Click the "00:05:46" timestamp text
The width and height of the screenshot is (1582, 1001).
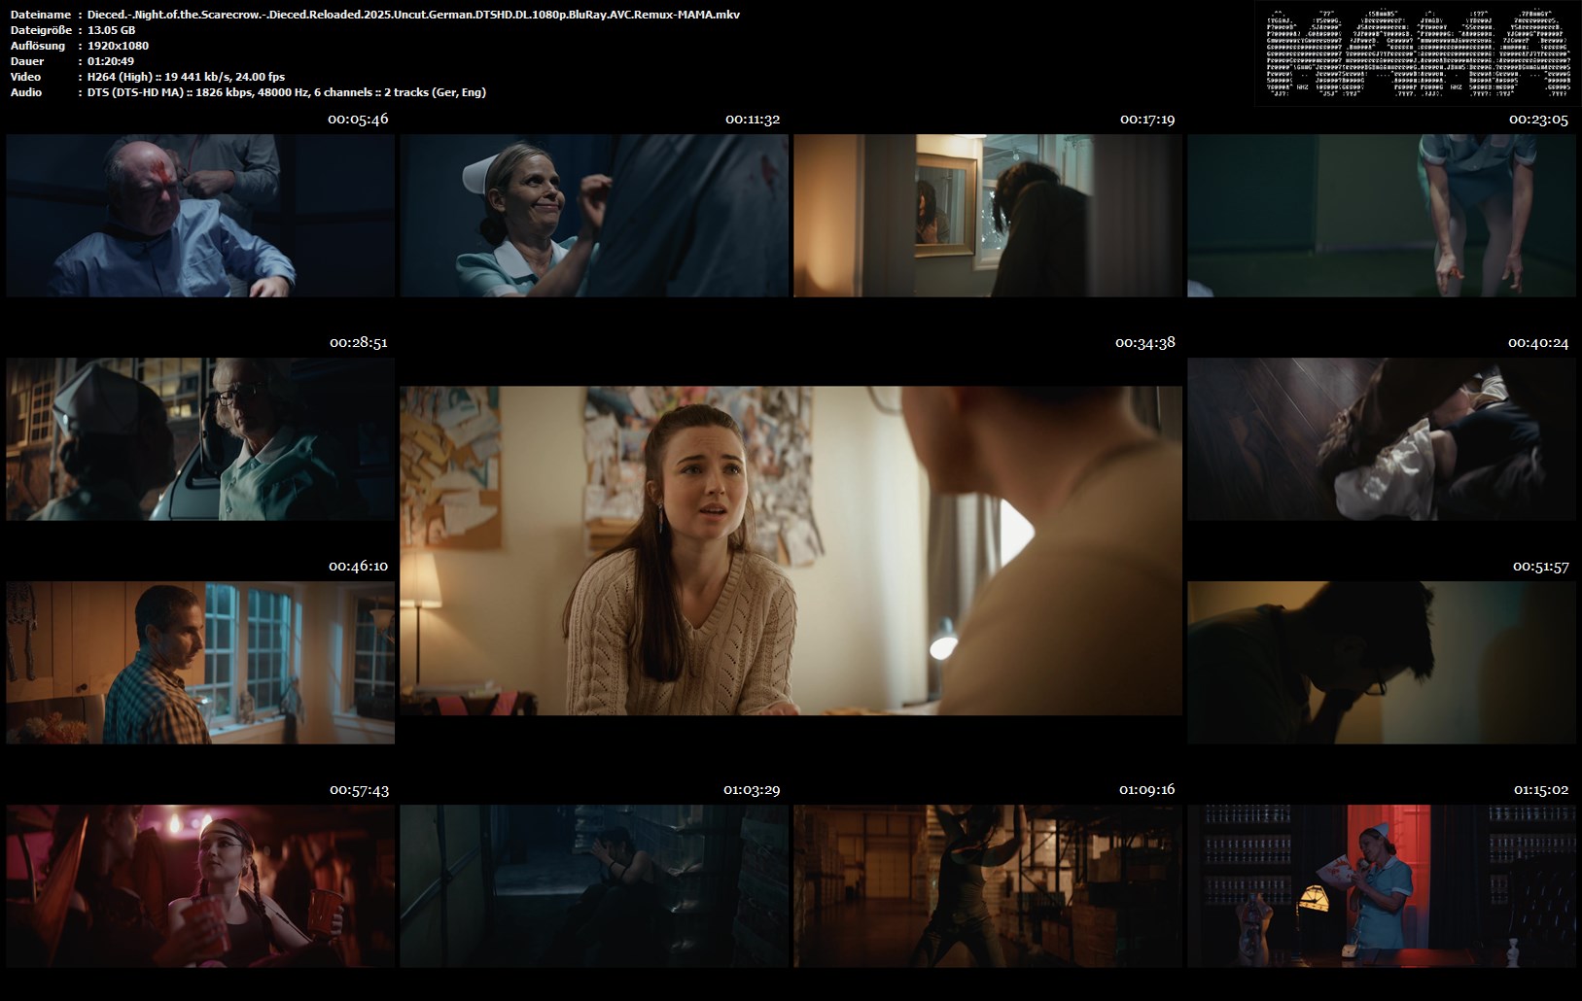[x=358, y=120]
